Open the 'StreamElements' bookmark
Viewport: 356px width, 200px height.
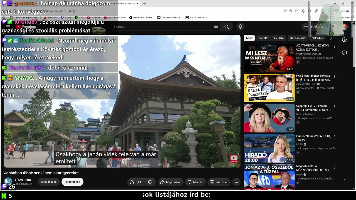pyautogui.click(x=197, y=17)
